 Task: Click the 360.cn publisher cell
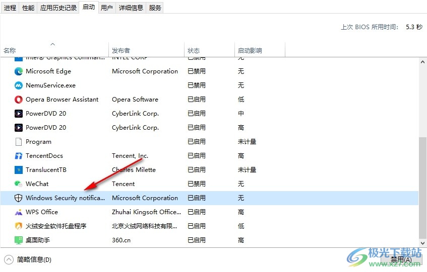click(x=121, y=240)
